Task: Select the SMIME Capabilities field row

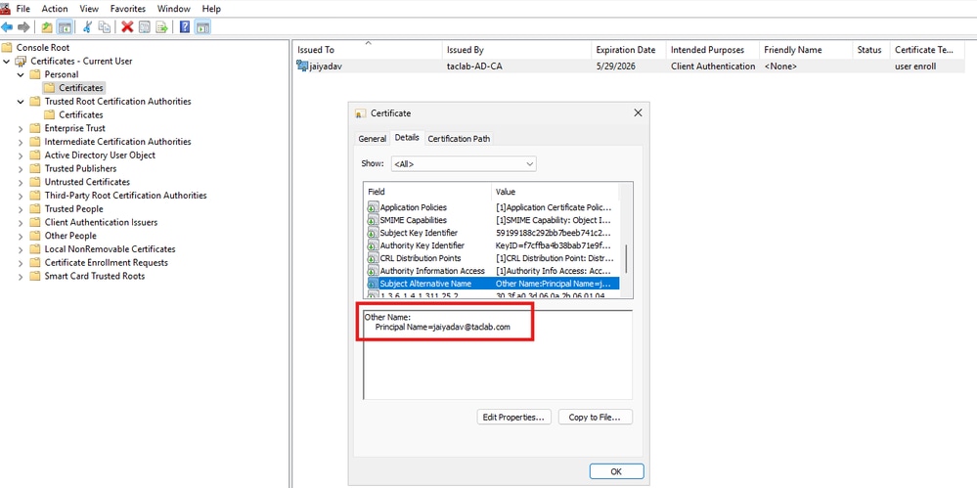Action: click(492, 220)
